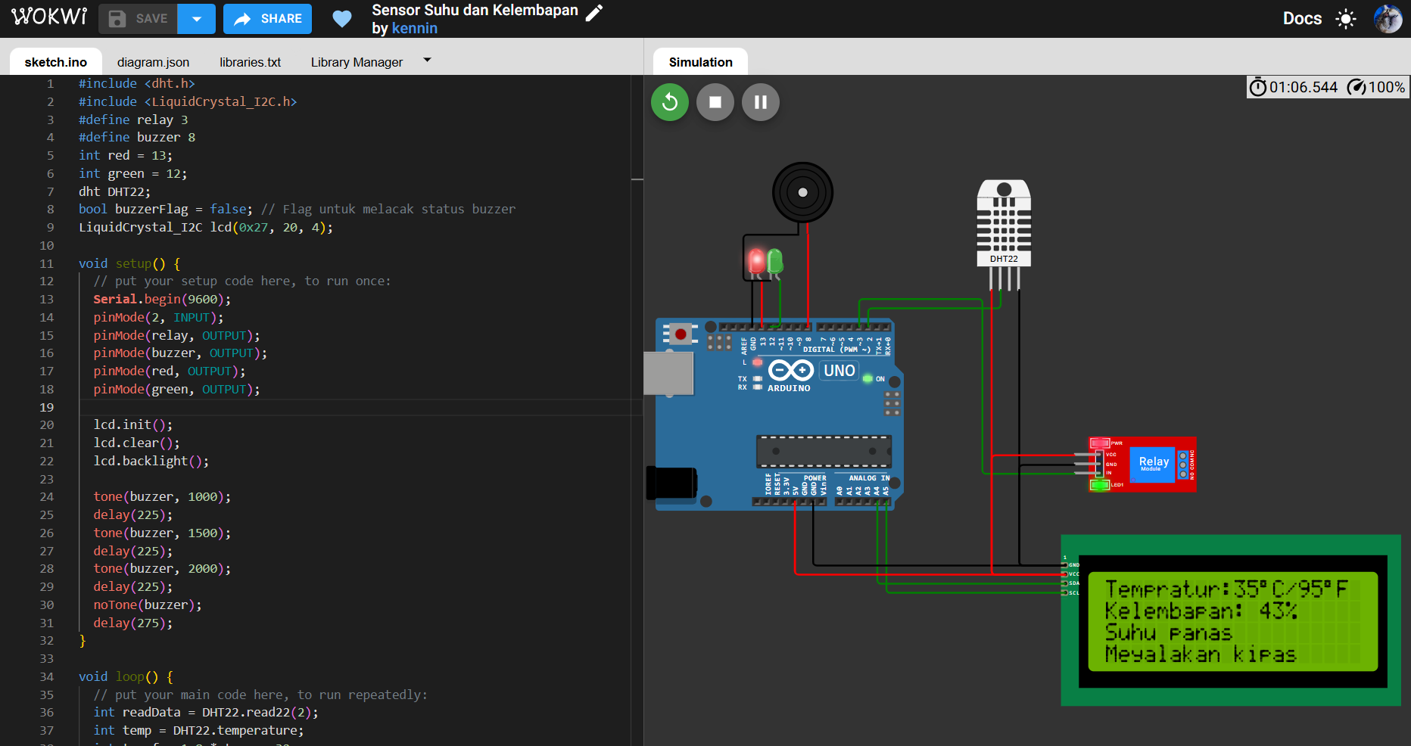Toggle the light/dark theme sun icon
The image size is (1411, 746).
1346,19
